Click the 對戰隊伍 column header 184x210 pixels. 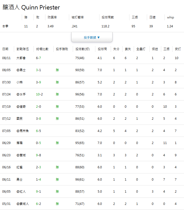click(23, 49)
